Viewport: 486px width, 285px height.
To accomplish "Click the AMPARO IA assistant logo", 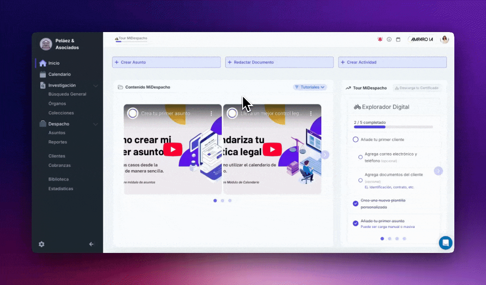I will (x=422, y=39).
